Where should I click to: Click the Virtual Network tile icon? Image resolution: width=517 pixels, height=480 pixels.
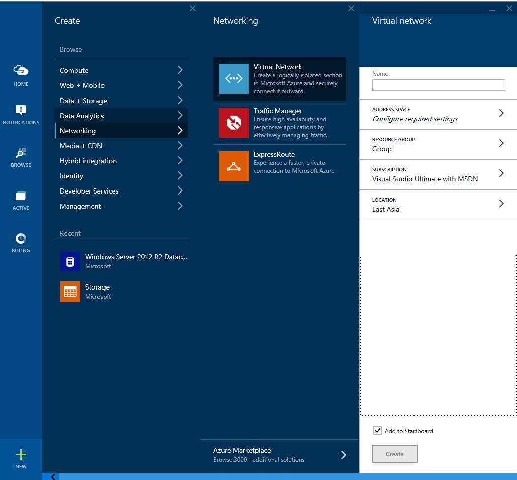click(234, 79)
